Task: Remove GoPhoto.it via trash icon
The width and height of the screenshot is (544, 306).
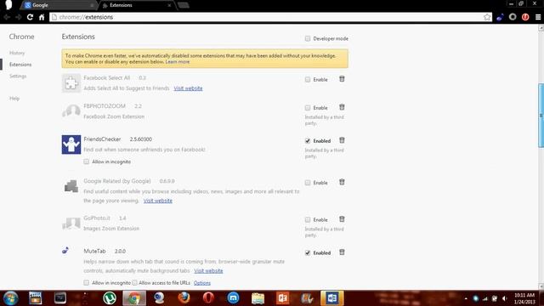Action: [342, 219]
